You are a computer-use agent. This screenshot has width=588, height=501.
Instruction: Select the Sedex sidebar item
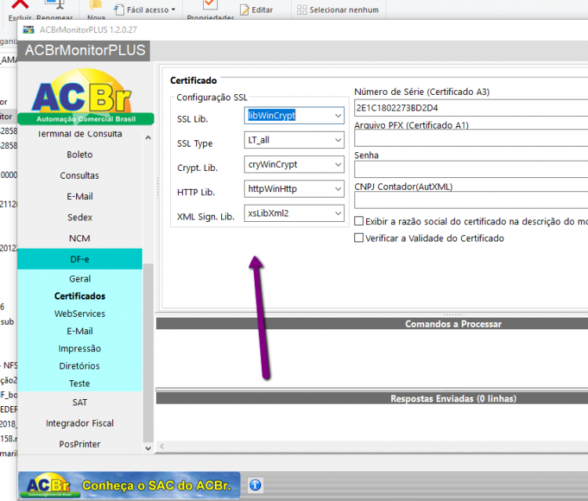pos(79,217)
